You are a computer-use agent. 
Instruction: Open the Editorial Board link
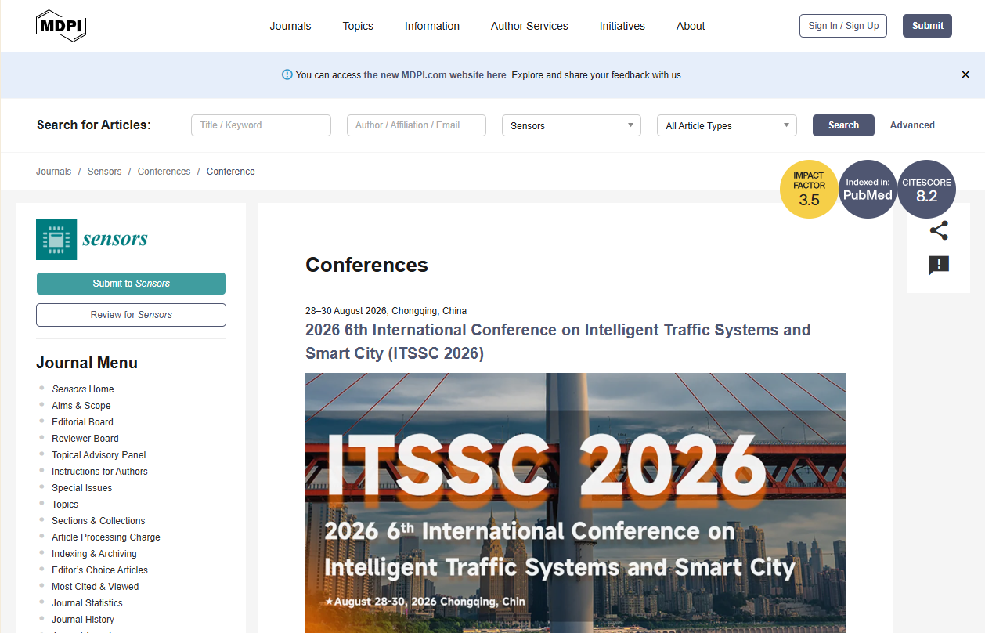point(82,422)
